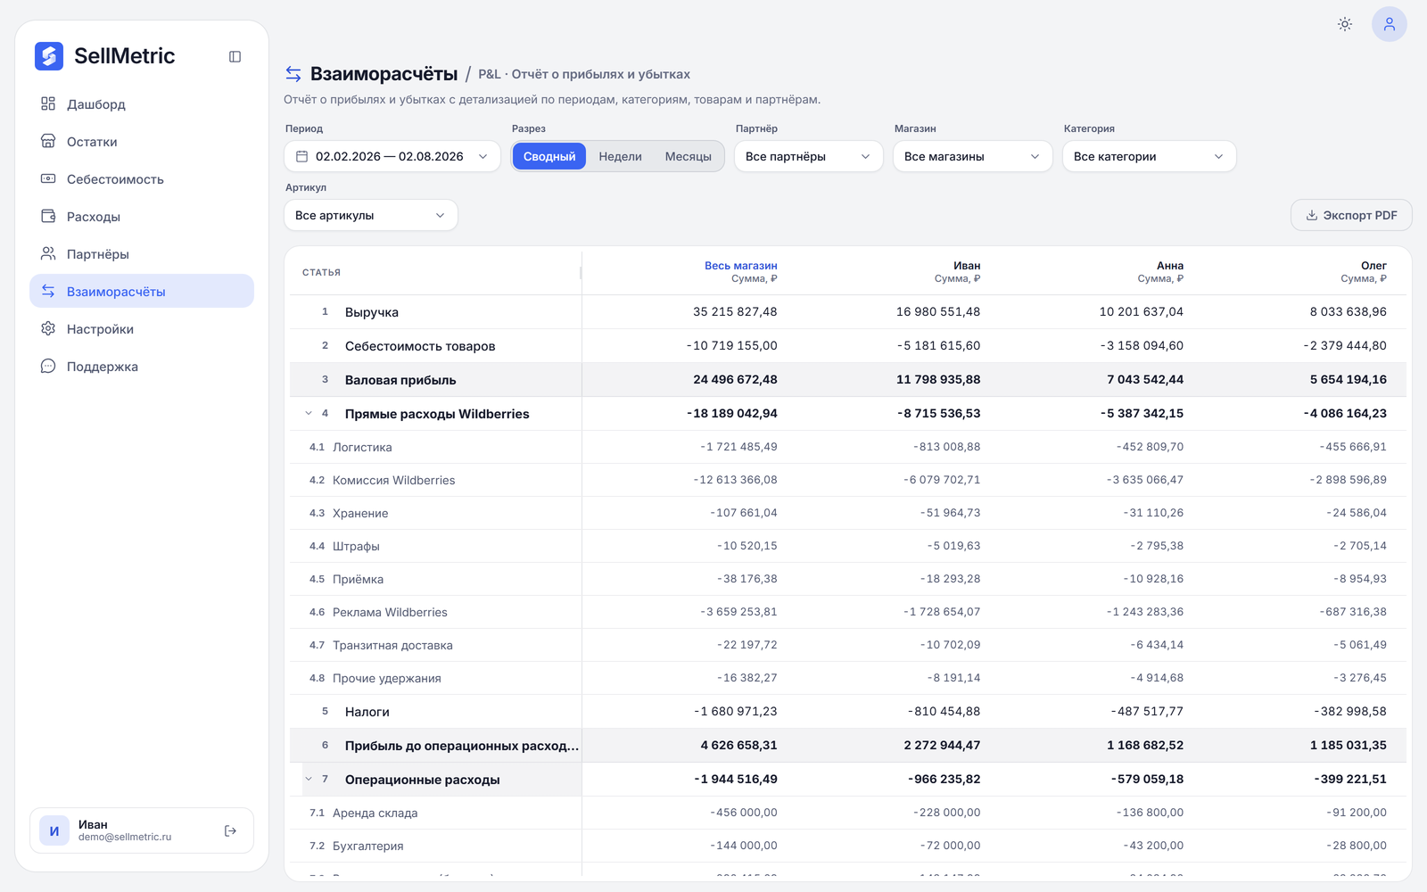Click the Поддержка chat bubble icon
This screenshot has width=1427, height=892.
tap(48, 367)
